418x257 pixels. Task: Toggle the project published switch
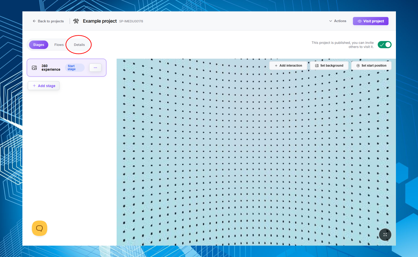click(x=385, y=45)
